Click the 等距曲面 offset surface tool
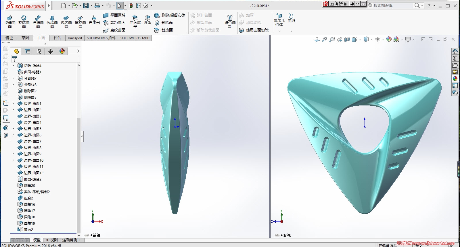Screen dimensions: 460x247 [x=114, y=23]
